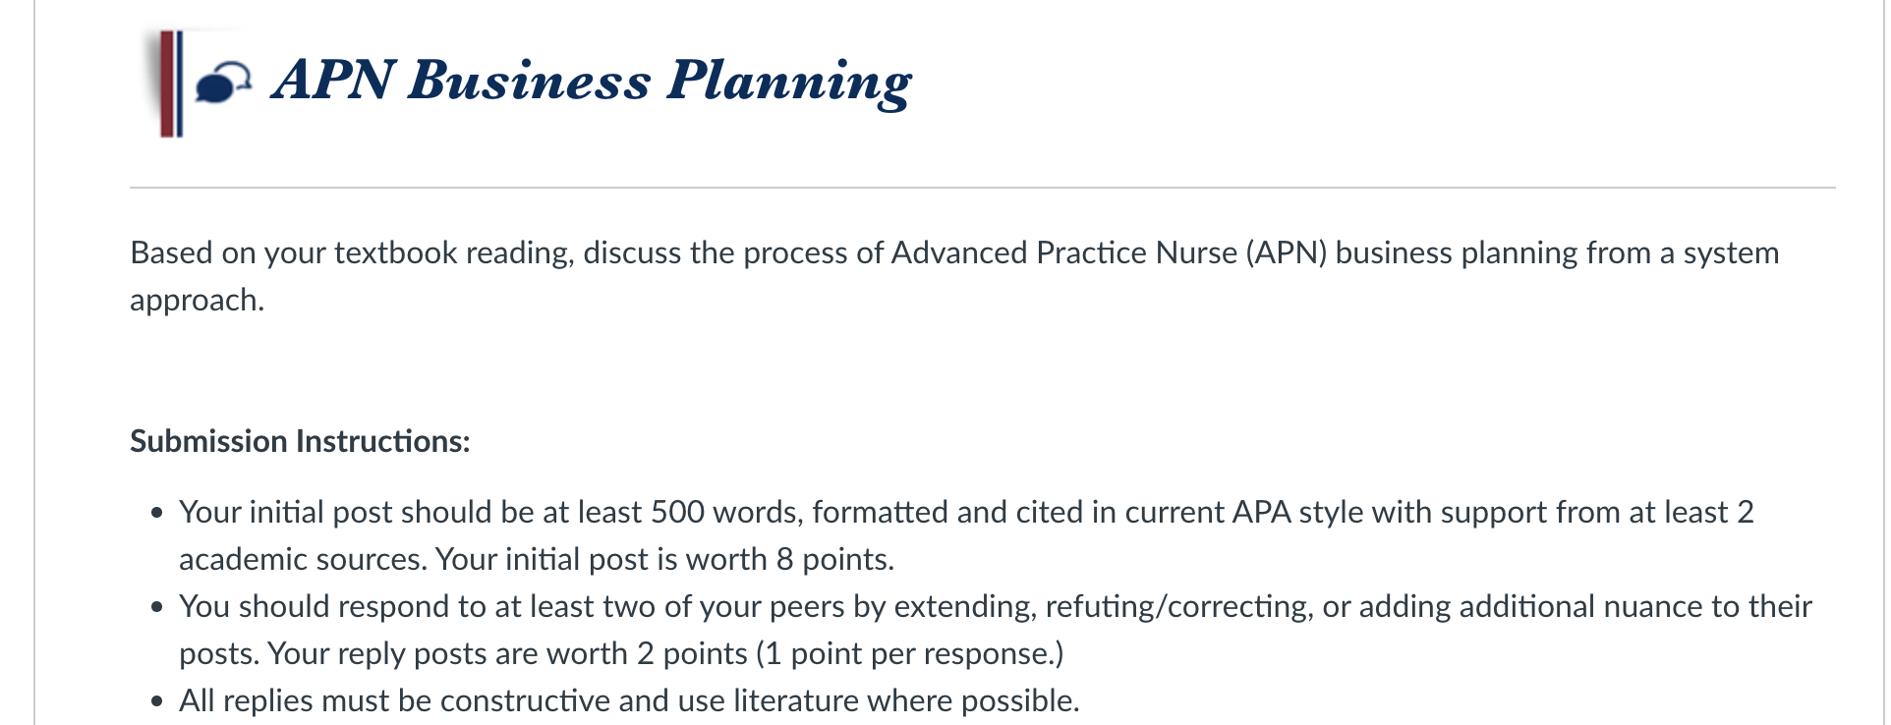Click the red and blue vertical bar graphic
This screenshot has width=1891, height=725.
pos(171,84)
